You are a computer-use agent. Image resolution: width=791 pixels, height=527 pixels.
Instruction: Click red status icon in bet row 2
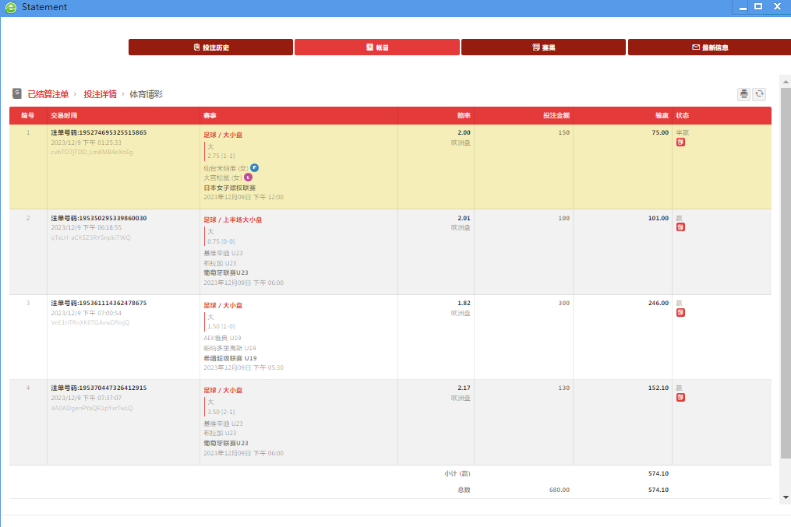[x=680, y=227]
